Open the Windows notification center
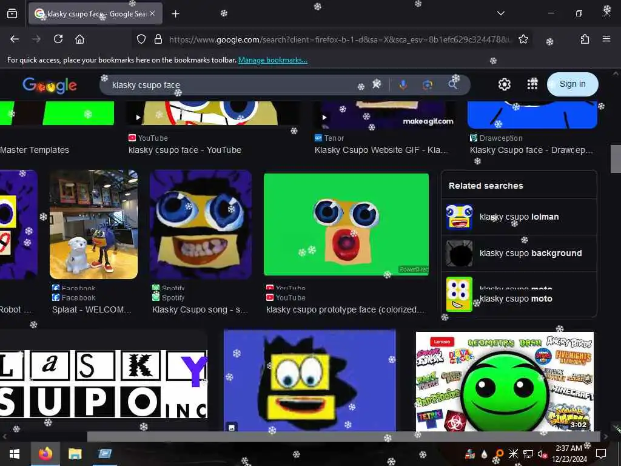 tap(601, 454)
